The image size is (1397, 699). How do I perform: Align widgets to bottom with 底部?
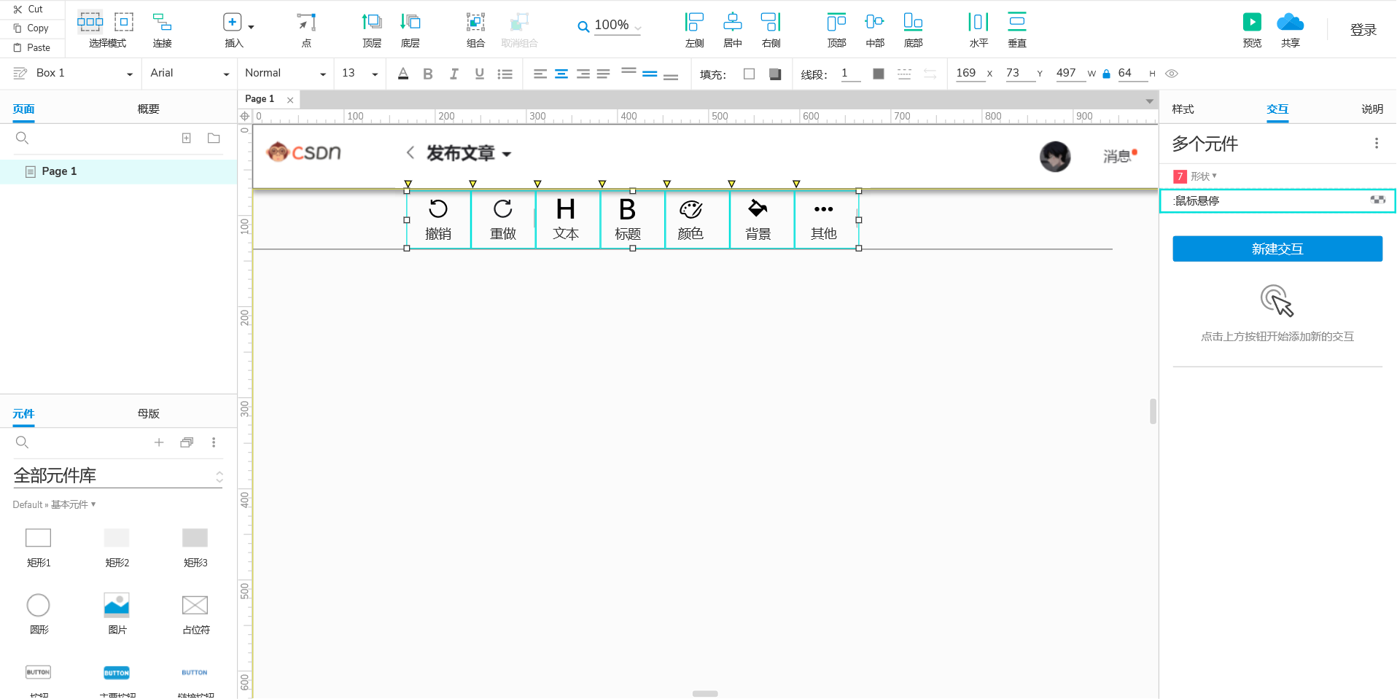tap(913, 31)
